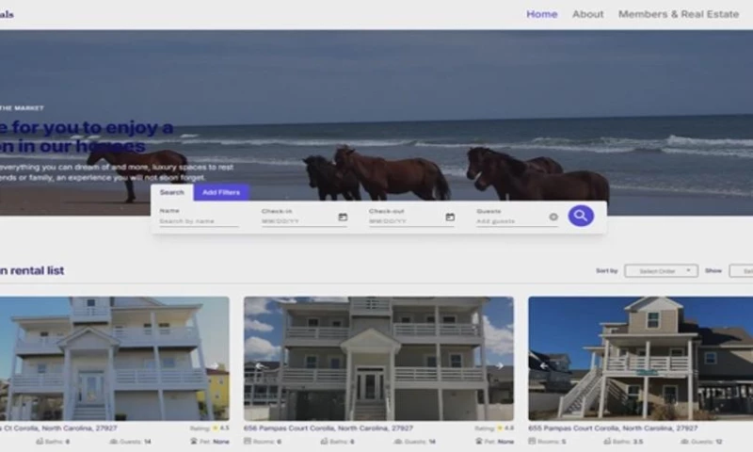Click Pet icon under 656 Pampas Court
This screenshot has height=452, width=753.
click(478, 441)
